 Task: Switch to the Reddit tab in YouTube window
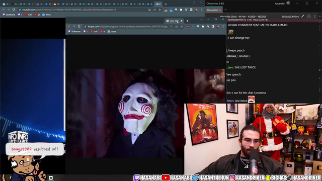56,4
